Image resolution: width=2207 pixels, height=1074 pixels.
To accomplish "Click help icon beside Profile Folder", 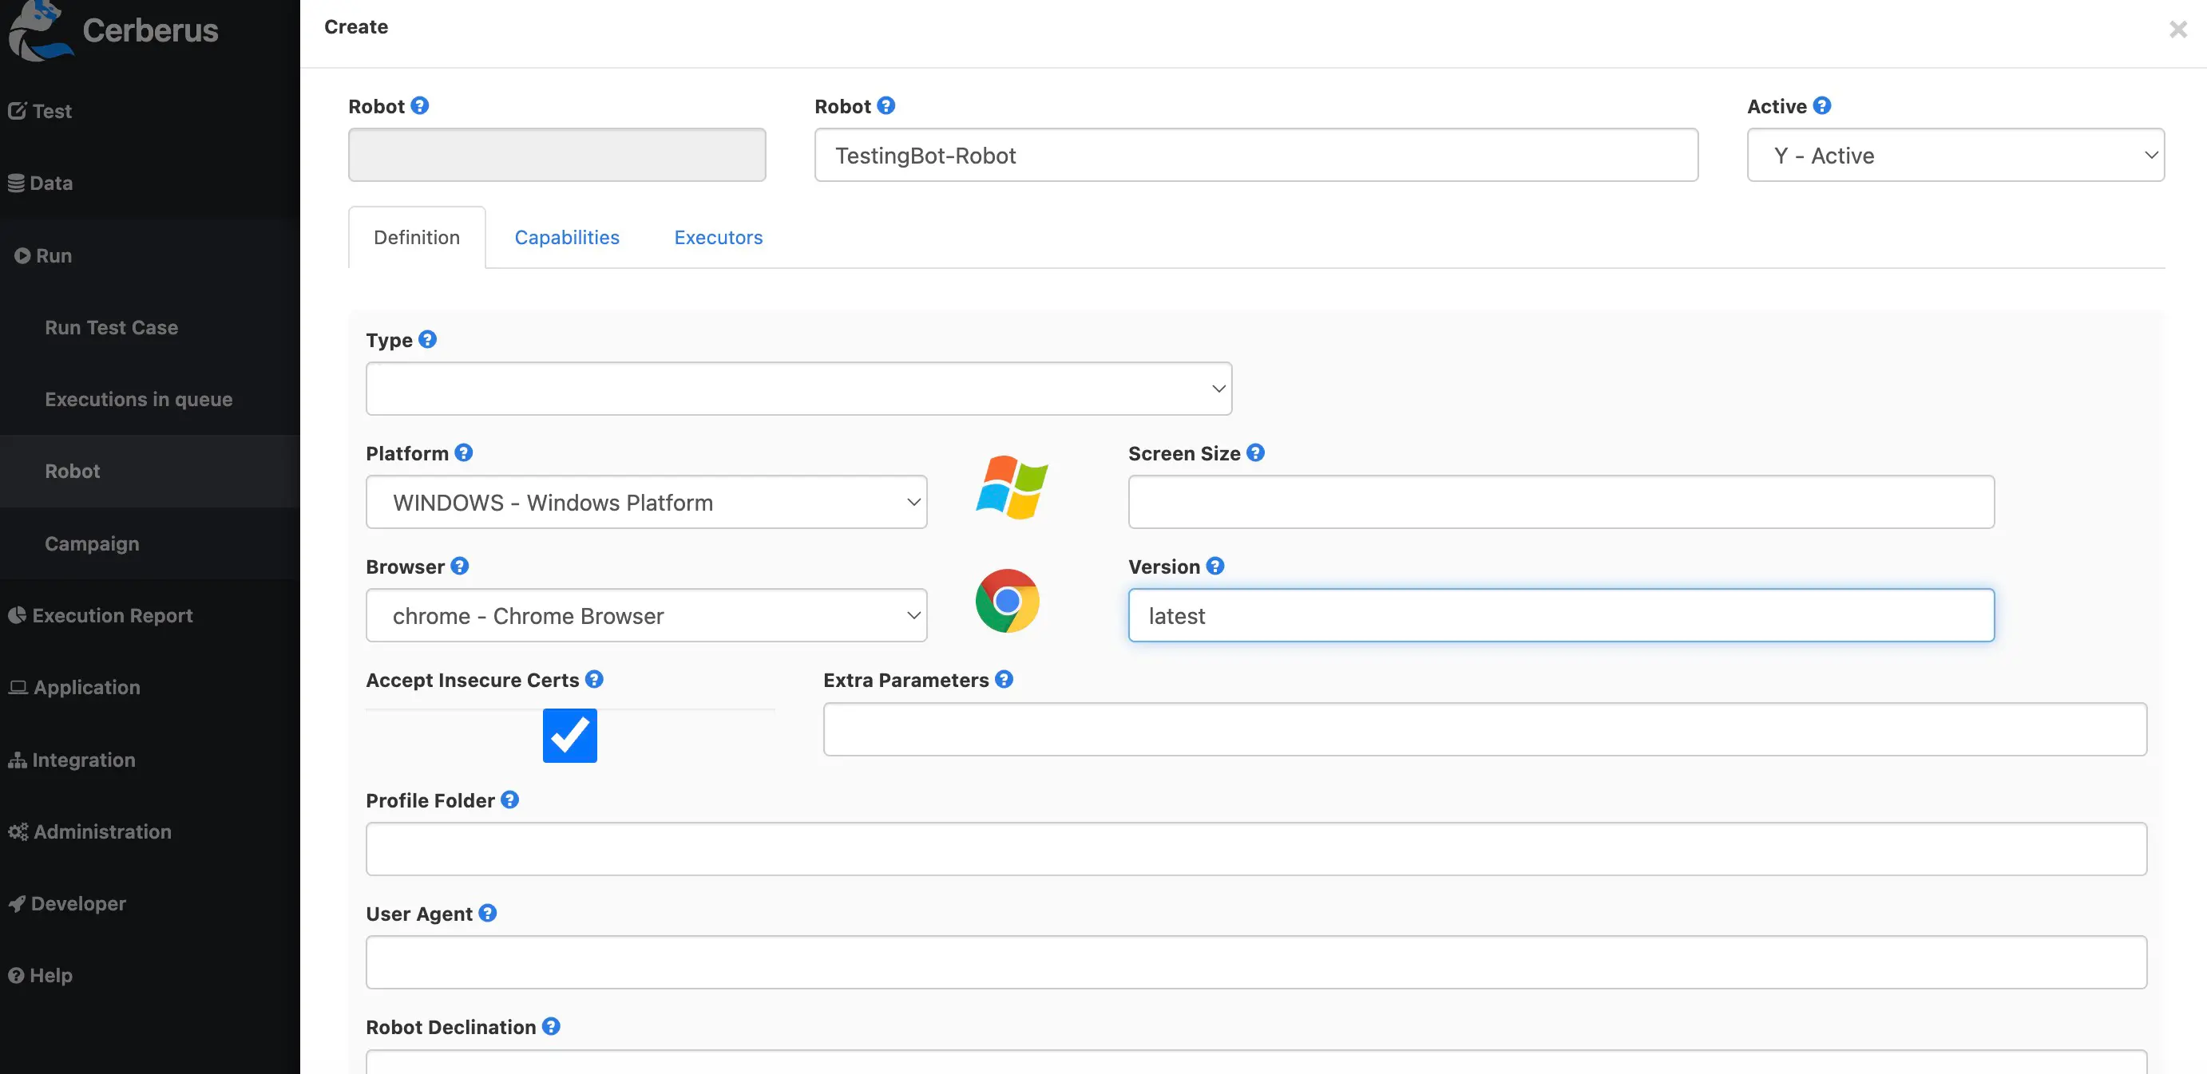I will (x=509, y=799).
